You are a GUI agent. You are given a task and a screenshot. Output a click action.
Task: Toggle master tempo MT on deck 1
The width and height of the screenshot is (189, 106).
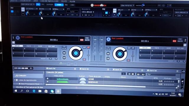tap(89, 47)
